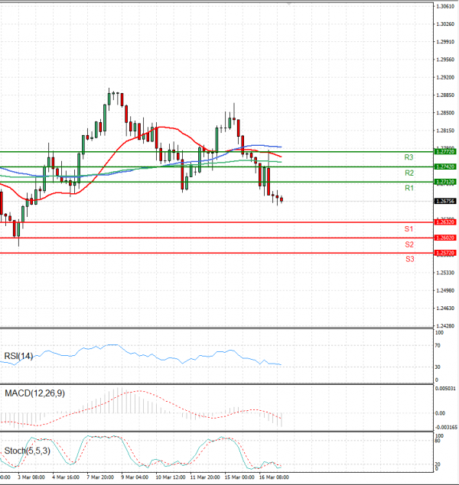459x485 pixels.
Task: Click the 1.28500 price axis value
Action: pyautogui.click(x=445, y=113)
